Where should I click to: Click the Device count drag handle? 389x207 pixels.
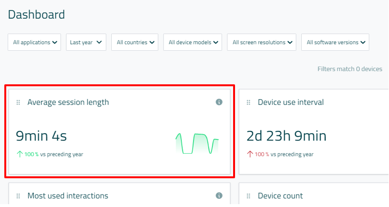click(249, 196)
